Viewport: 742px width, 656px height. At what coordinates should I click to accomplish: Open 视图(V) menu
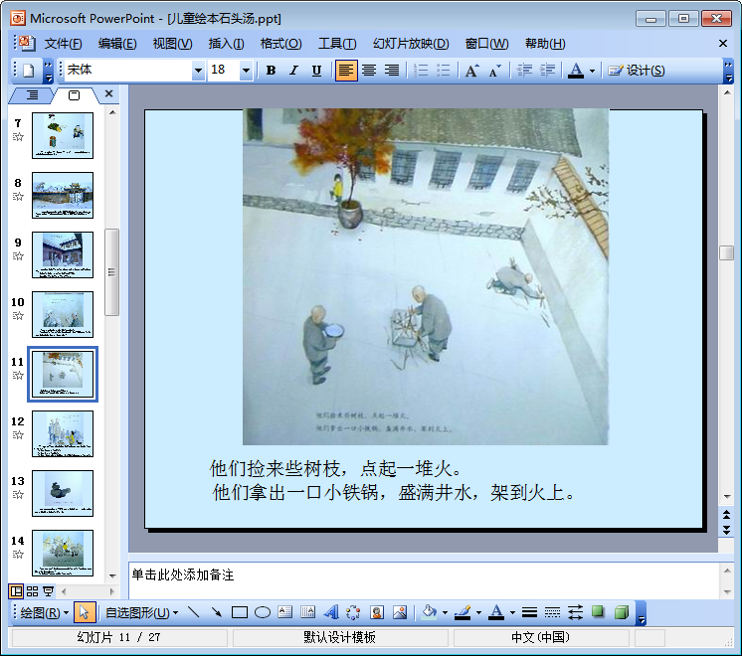[x=172, y=44]
